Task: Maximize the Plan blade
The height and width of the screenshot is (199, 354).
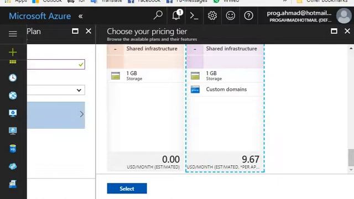Action: (x=75, y=31)
